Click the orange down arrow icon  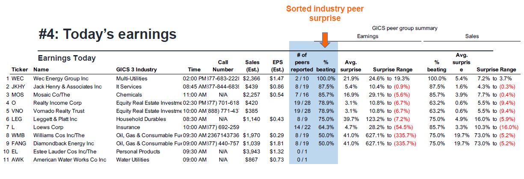325,40
